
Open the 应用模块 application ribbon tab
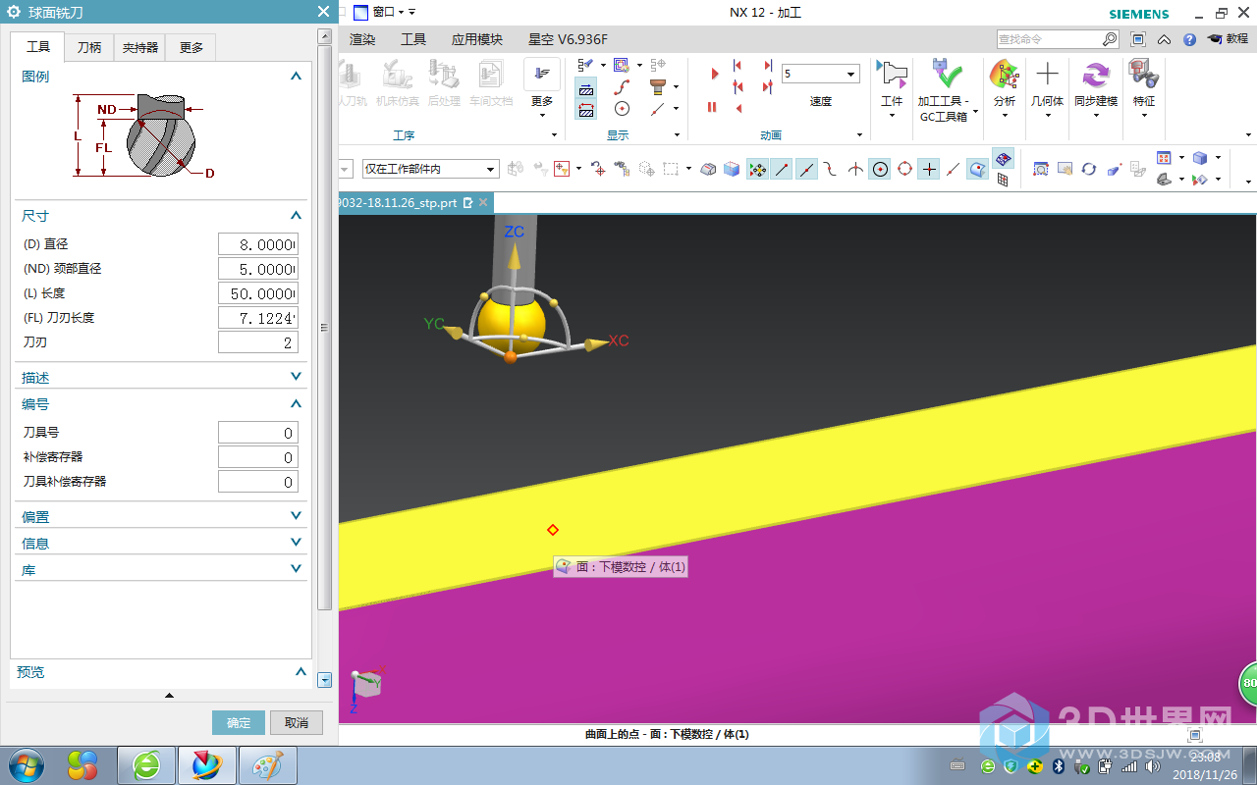(476, 39)
